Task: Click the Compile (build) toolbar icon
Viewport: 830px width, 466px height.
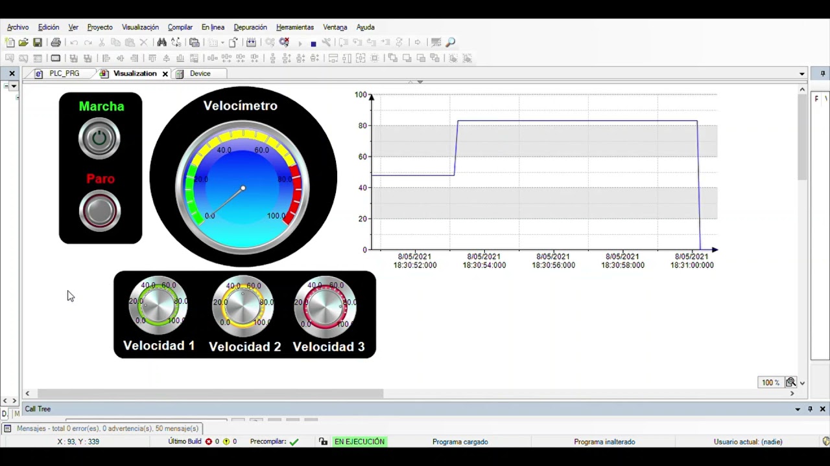Action: pos(251,43)
